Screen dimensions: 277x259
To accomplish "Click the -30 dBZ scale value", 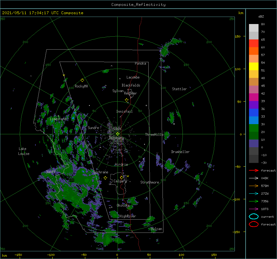I will (x=264, y=163).
